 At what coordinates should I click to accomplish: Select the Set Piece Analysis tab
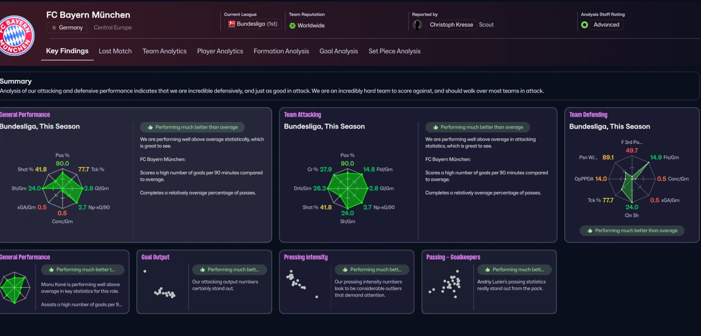click(x=394, y=51)
